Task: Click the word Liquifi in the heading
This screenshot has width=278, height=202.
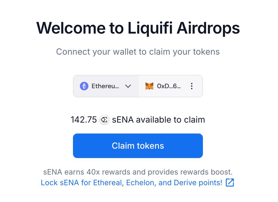Action: click(x=150, y=28)
